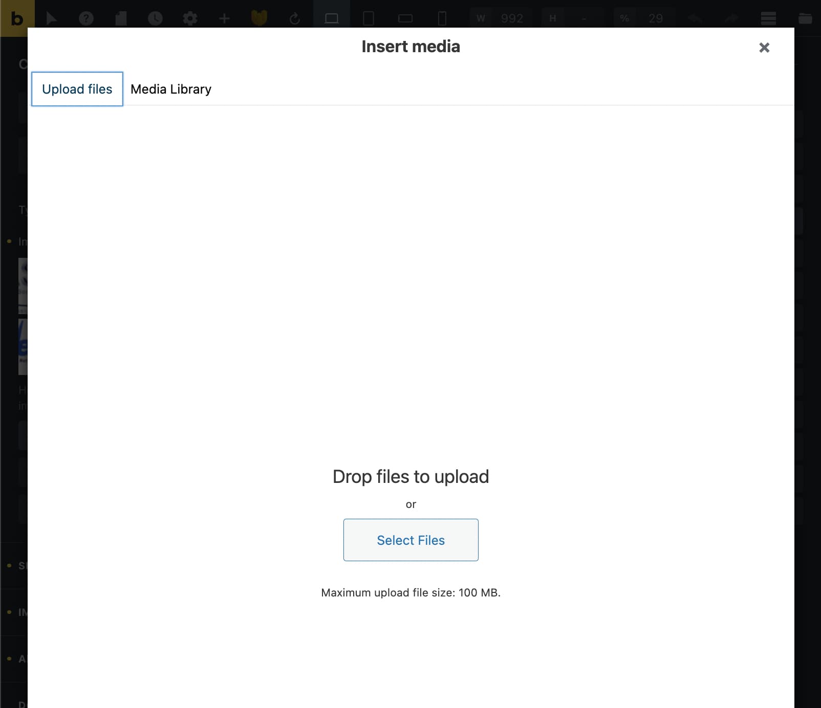
Task: Open the Media Library tab
Action: pos(171,89)
